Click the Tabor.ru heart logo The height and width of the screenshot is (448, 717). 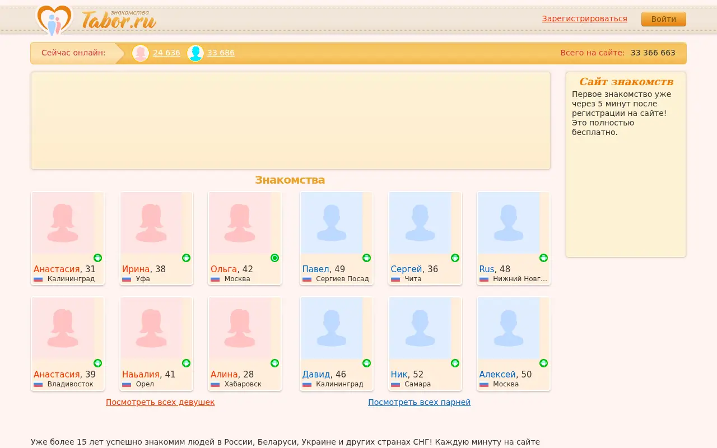[54, 20]
